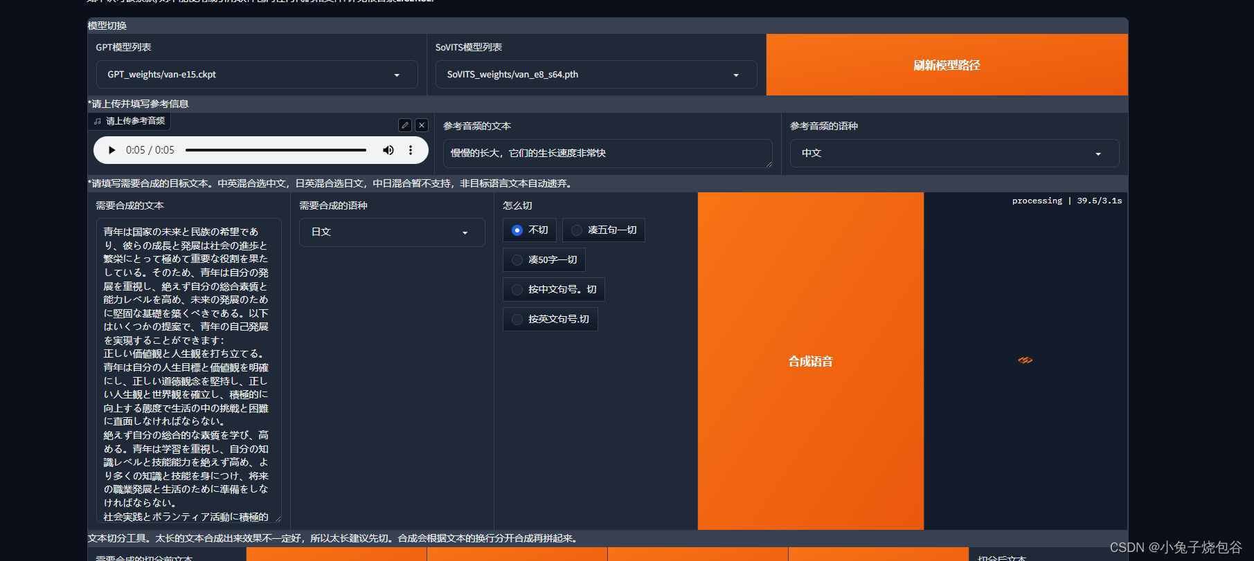
Task: Click the 需要合成的语种 label
Action: [333, 205]
